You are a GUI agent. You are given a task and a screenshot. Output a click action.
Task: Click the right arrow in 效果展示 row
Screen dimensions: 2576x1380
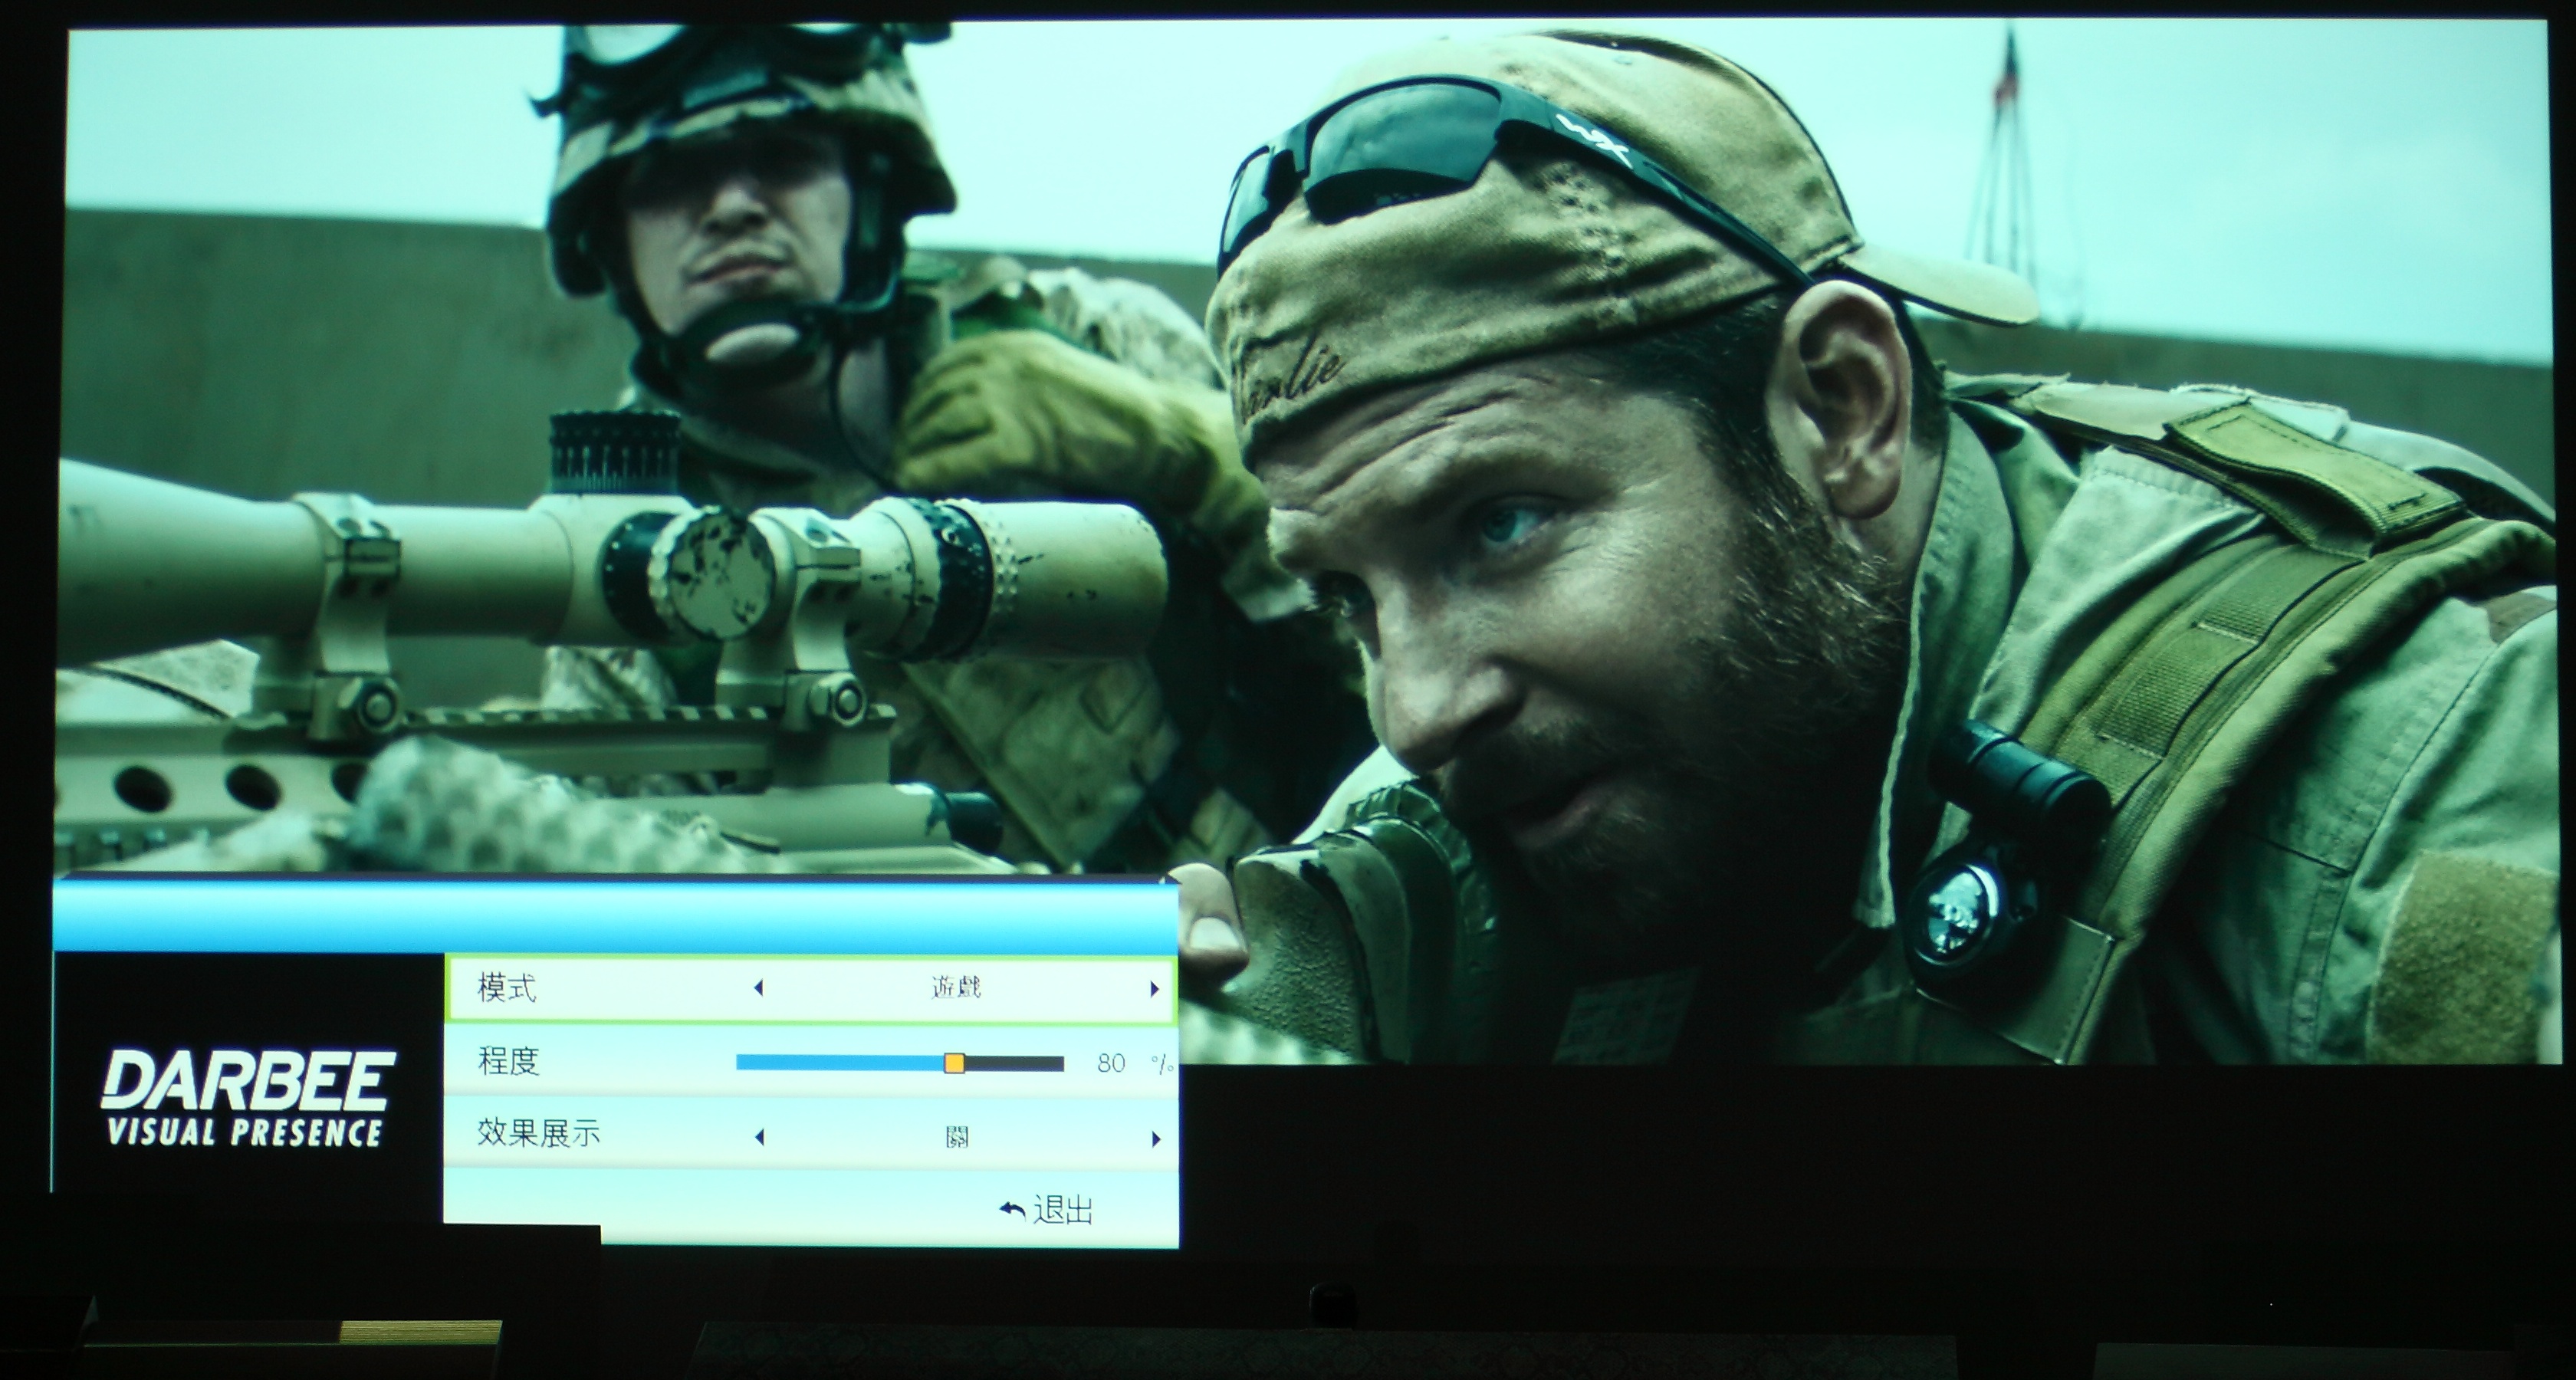[x=1156, y=1138]
